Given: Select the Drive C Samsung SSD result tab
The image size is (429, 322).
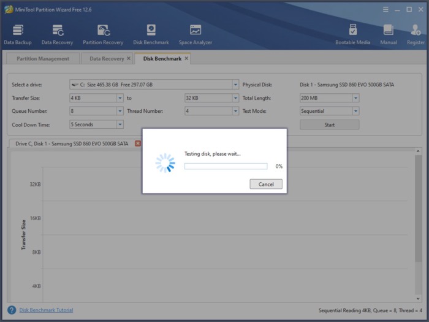Looking at the screenshot, I should tap(72, 144).
